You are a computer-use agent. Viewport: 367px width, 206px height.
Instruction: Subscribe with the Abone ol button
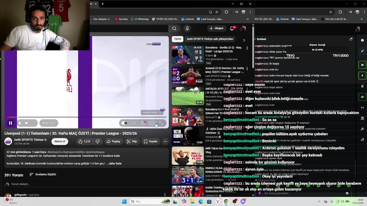coord(60,141)
